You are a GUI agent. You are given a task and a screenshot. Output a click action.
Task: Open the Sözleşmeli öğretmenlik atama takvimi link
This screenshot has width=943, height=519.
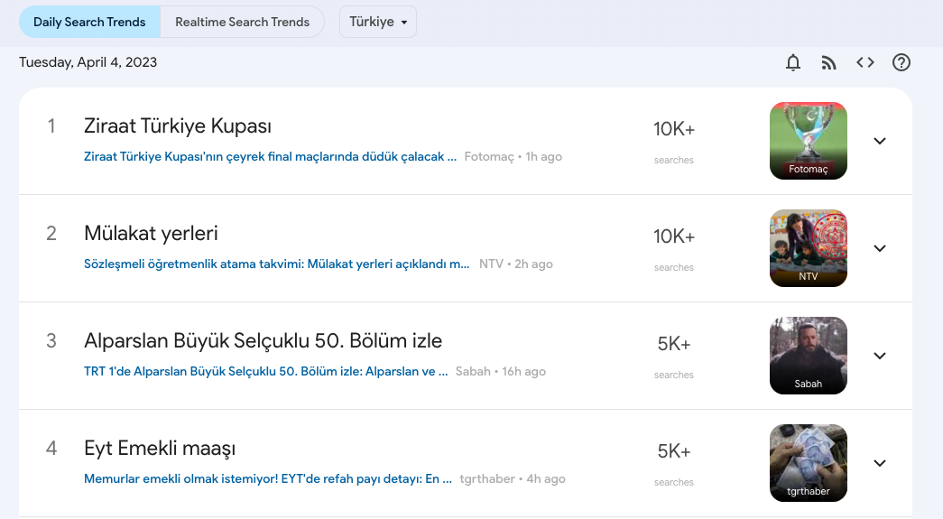(x=277, y=264)
